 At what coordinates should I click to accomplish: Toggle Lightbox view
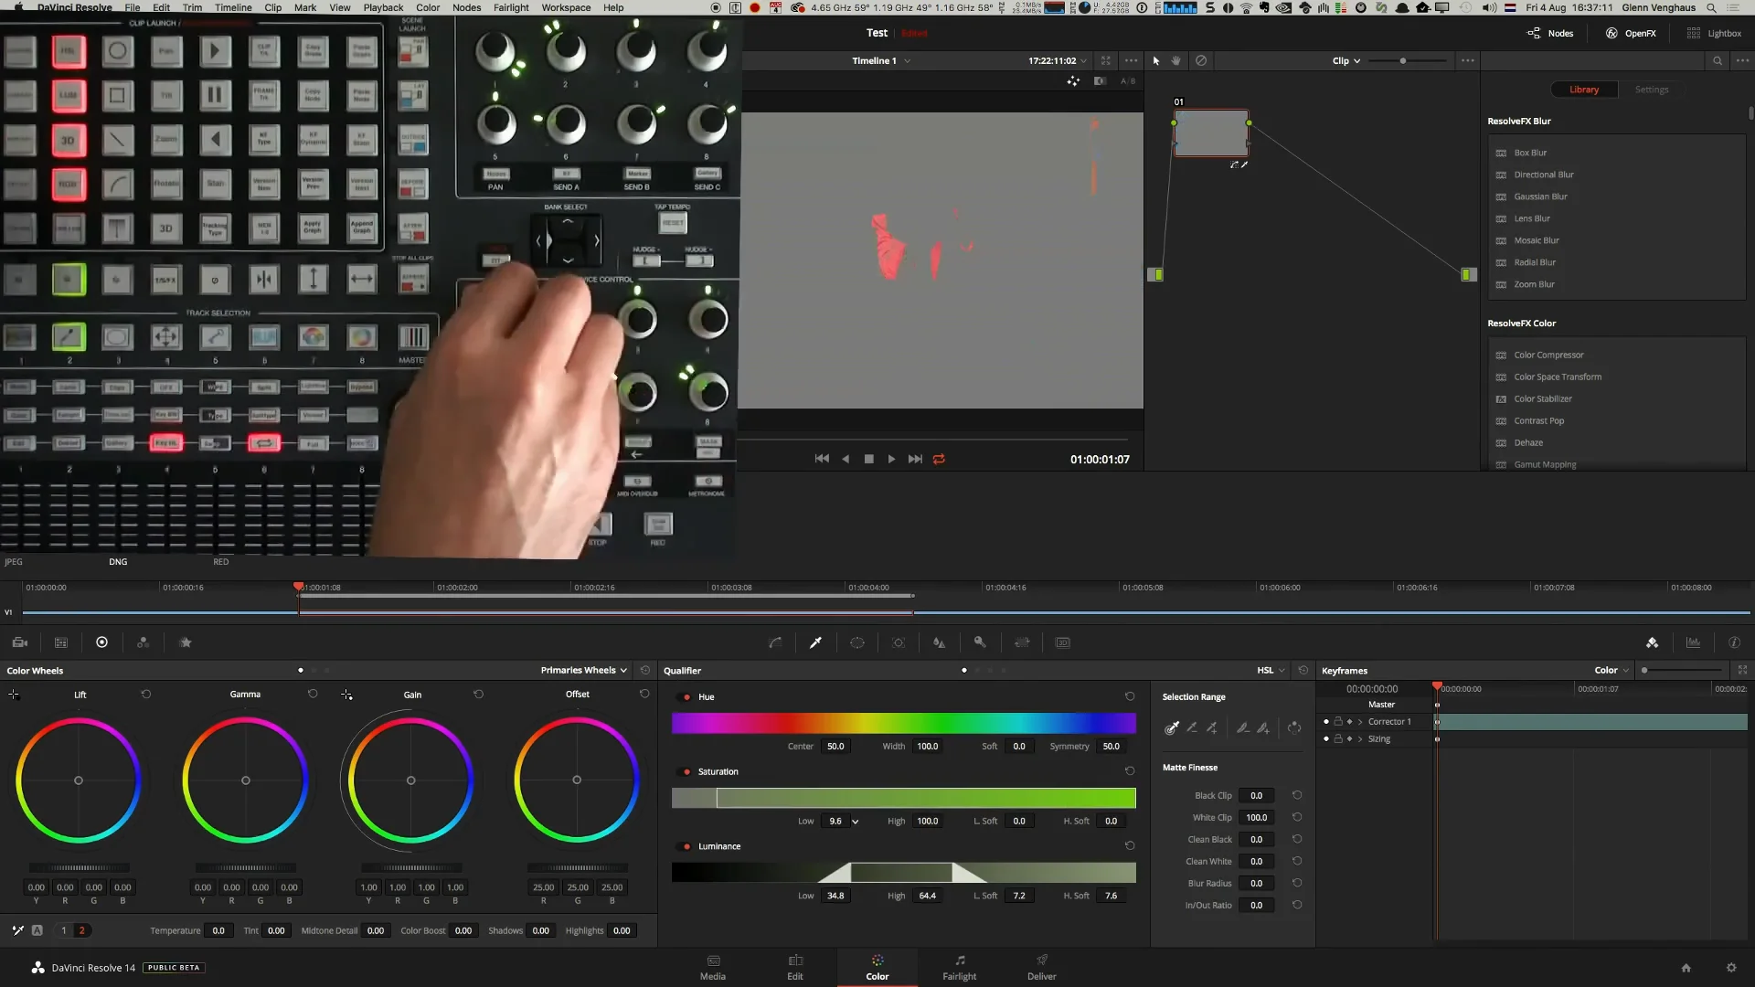pyautogui.click(x=1714, y=33)
